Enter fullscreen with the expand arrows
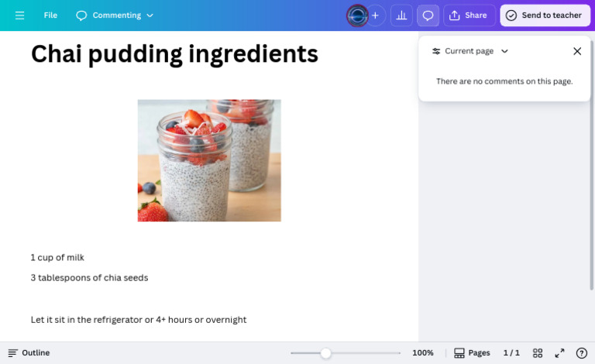This screenshot has height=364, width=595. 559,353
